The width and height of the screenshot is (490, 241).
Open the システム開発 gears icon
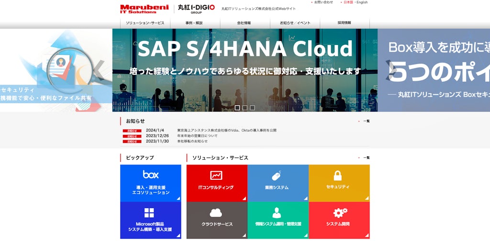[339, 212]
